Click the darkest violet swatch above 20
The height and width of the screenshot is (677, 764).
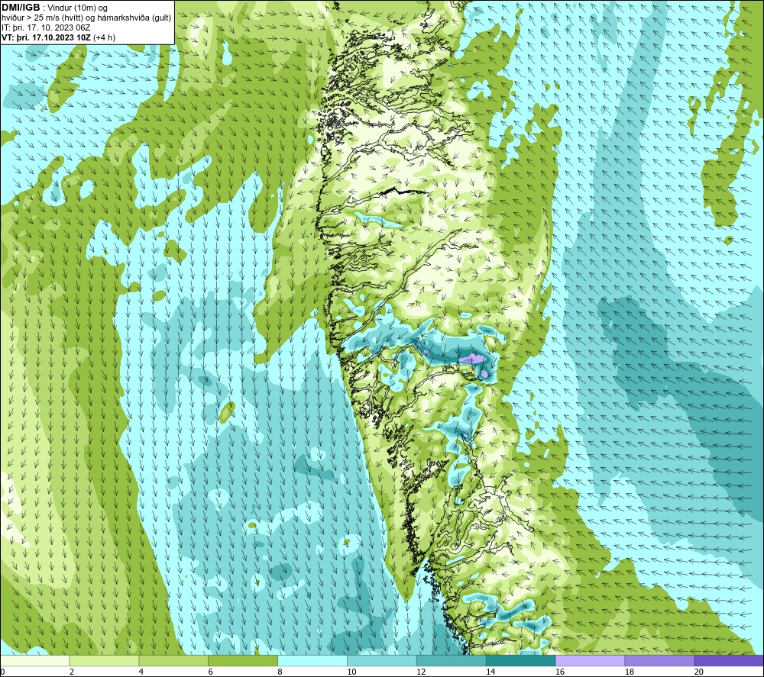coord(729,660)
